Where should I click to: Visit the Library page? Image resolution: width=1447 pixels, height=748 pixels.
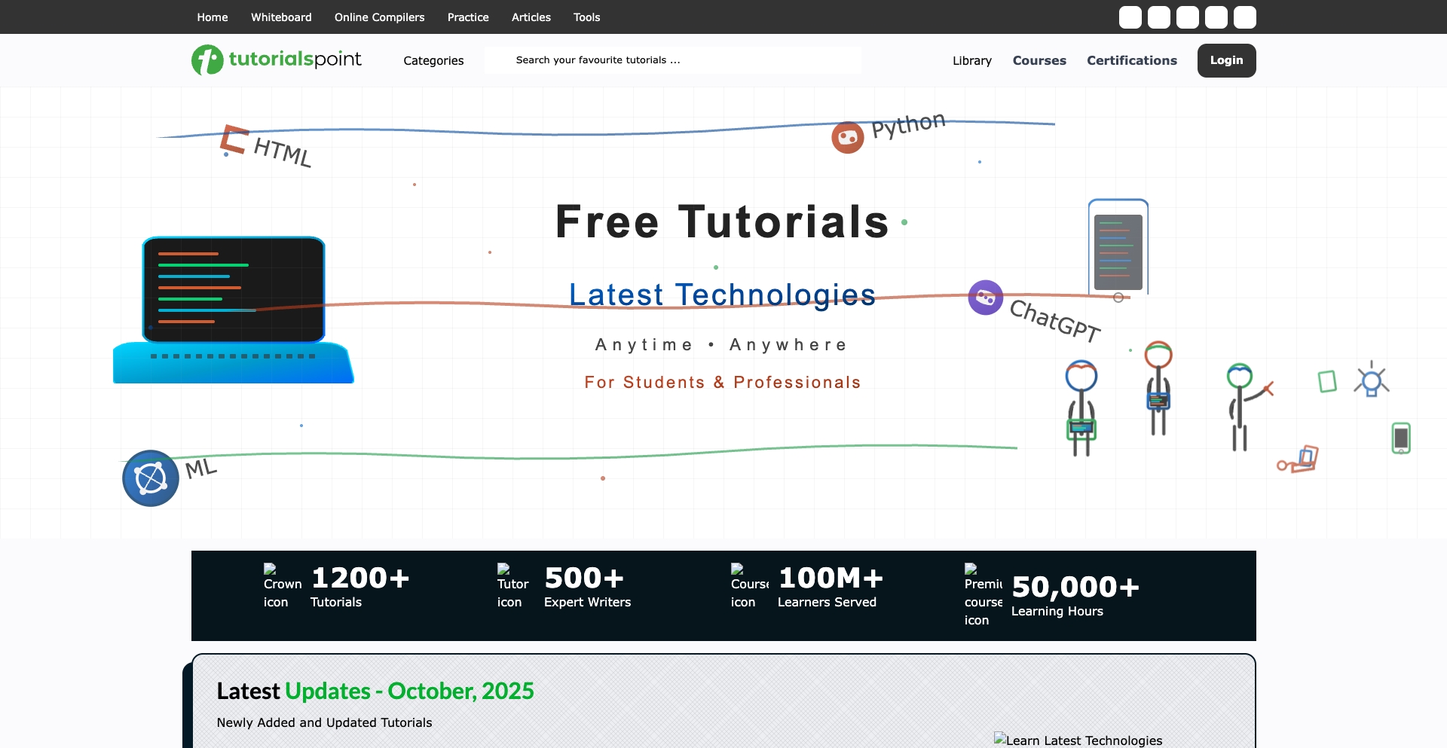click(971, 60)
